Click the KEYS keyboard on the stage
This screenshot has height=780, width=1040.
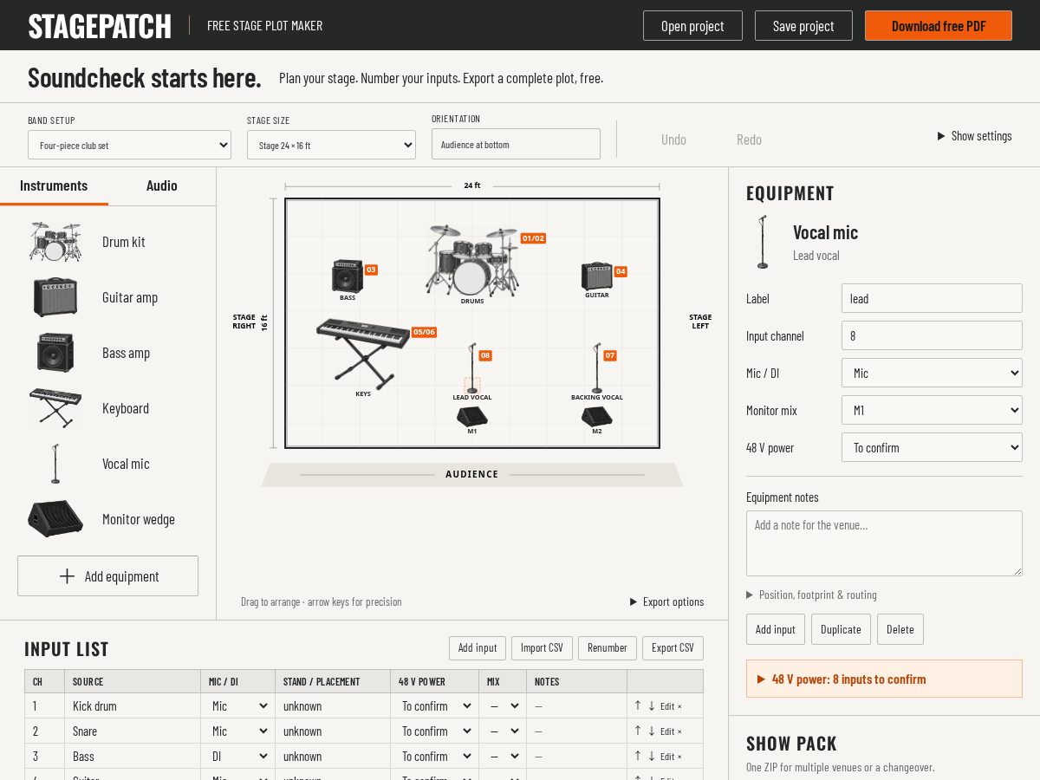[363, 354]
